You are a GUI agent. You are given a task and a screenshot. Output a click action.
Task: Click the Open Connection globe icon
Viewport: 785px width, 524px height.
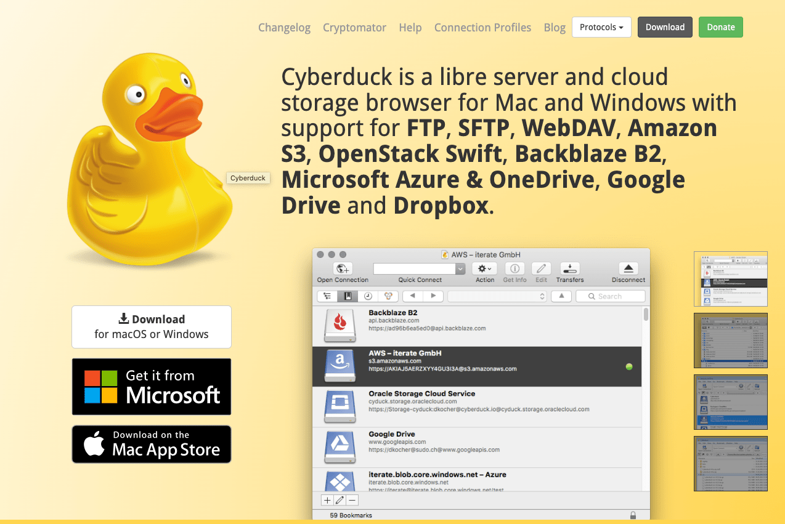[343, 268]
